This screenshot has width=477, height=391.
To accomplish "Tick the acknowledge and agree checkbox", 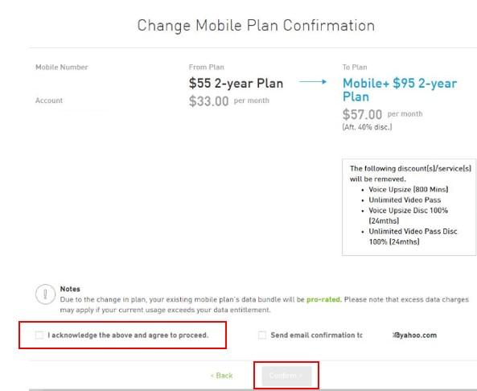I will coord(39,335).
